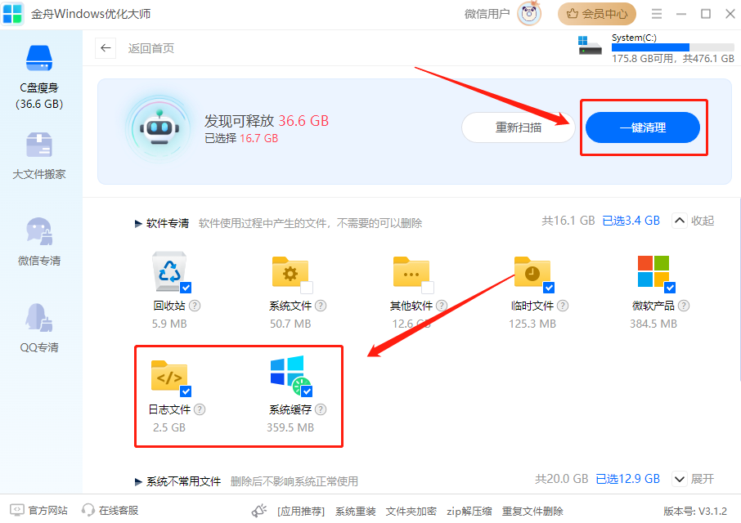Viewport: 741px width, 523px height.
Task: Toggle the triangle beside 软件专清
Action: pyautogui.click(x=138, y=223)
